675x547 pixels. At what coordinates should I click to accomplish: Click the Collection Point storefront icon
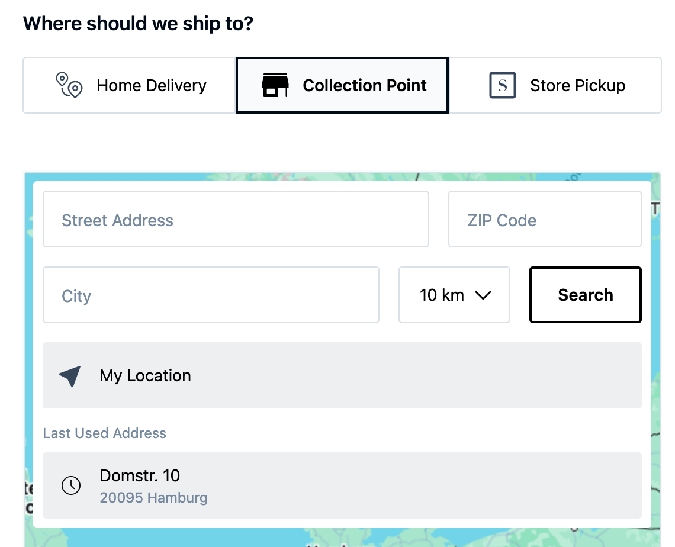point(275,85)
